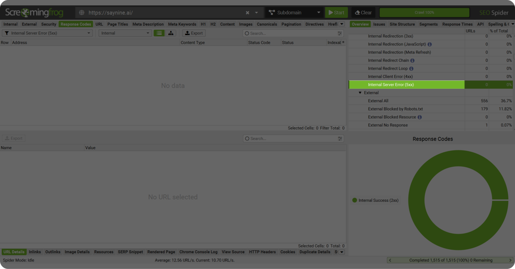Viewport: 515px width, 269px height.
Task: Open the URL Details bottom tab
Action: 14,252
